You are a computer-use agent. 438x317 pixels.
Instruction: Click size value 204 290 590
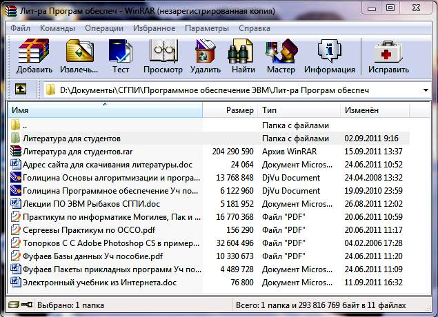click(x=232, y=152)
